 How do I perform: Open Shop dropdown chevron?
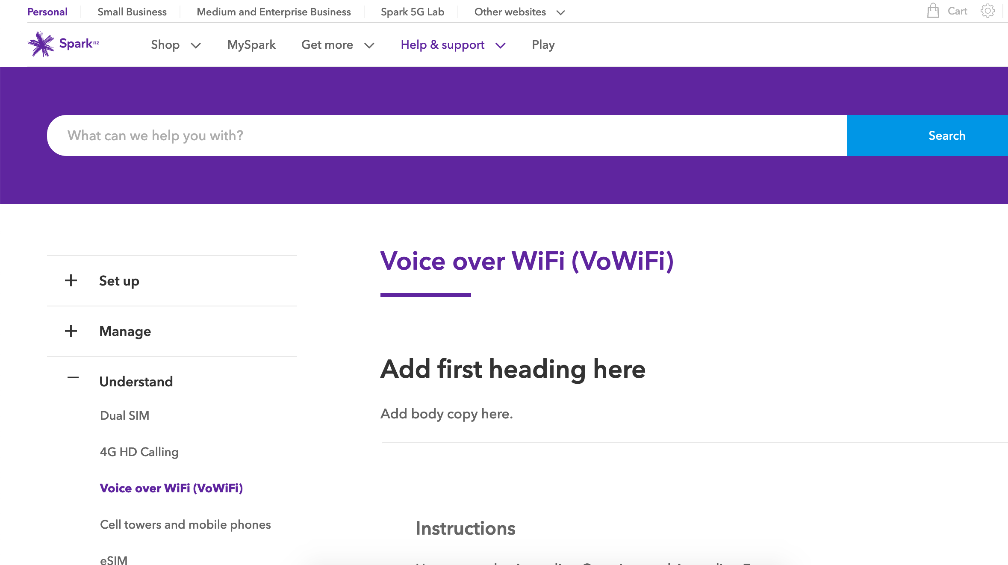(x=196, y=45)
